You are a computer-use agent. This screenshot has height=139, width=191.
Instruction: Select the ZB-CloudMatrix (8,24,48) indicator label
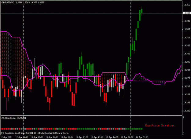pos(13,118)
